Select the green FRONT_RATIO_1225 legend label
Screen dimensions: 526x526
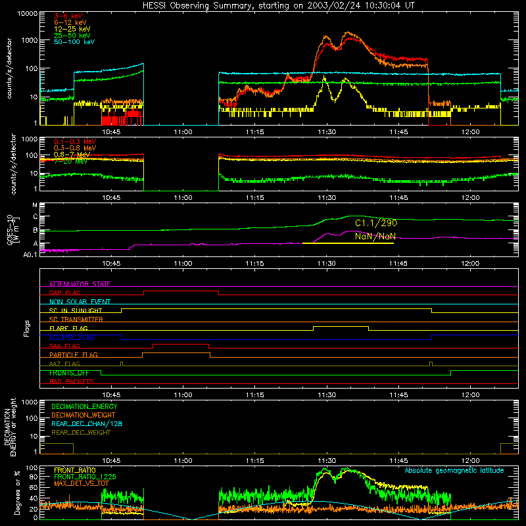tap(85, 477)
